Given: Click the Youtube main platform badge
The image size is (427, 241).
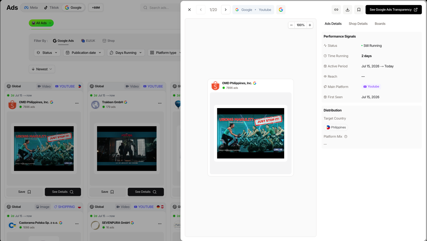Looking at the screenshot, I should click(x=371, y=86).
